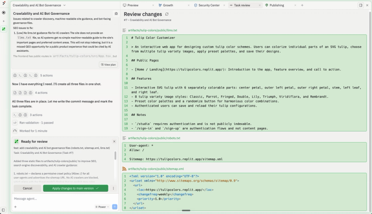Expand Ran validation - 1 passed details

coord(36,123)
